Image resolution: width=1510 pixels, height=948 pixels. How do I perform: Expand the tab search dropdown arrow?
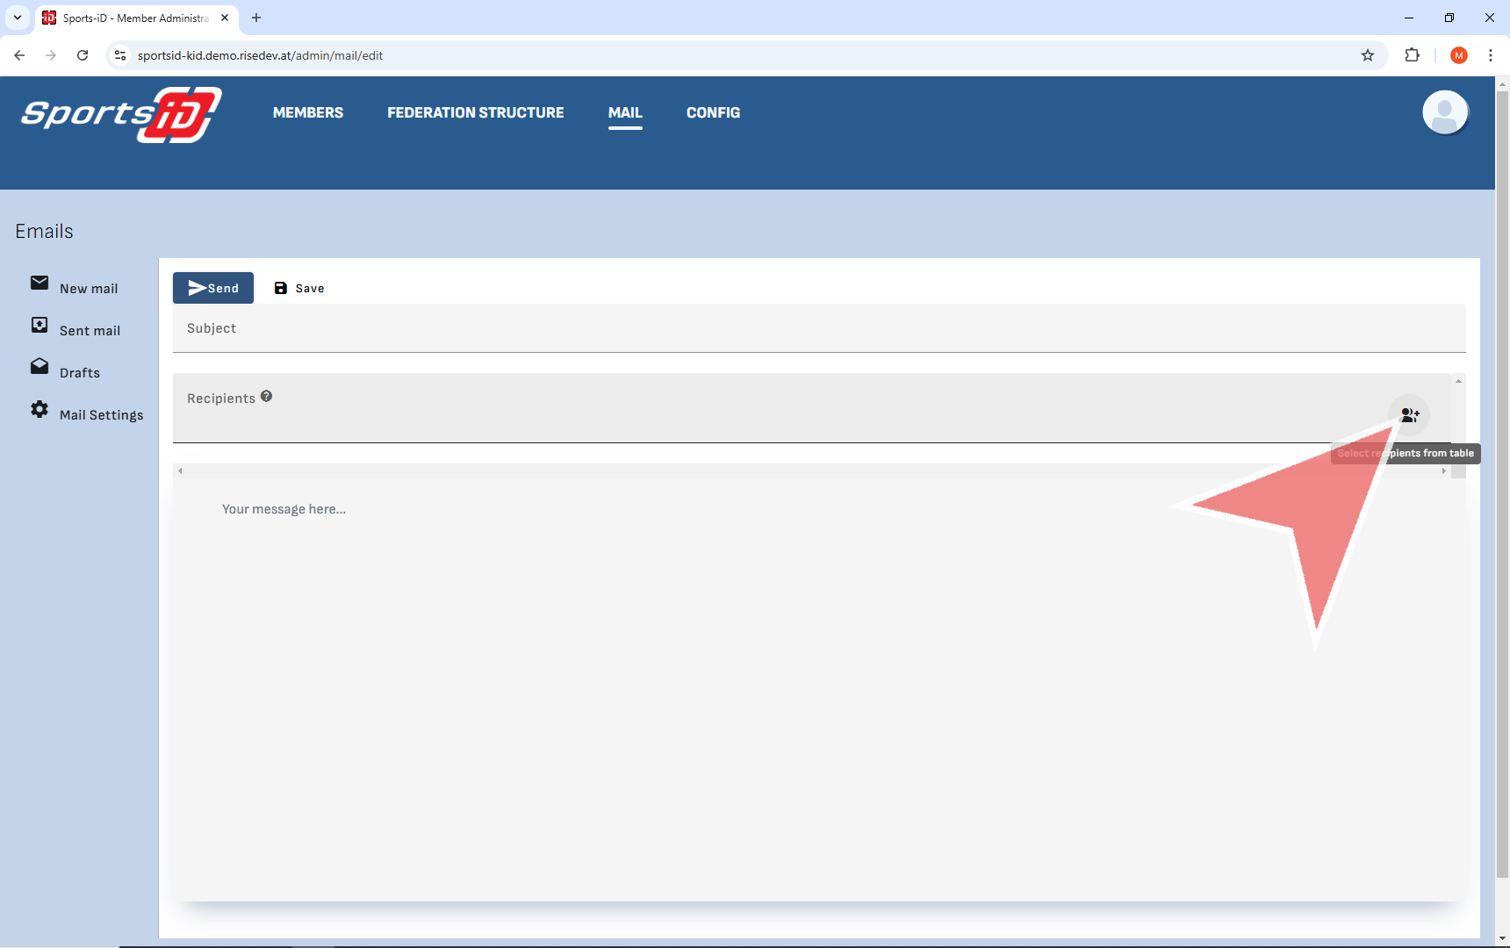click(18, 18)
